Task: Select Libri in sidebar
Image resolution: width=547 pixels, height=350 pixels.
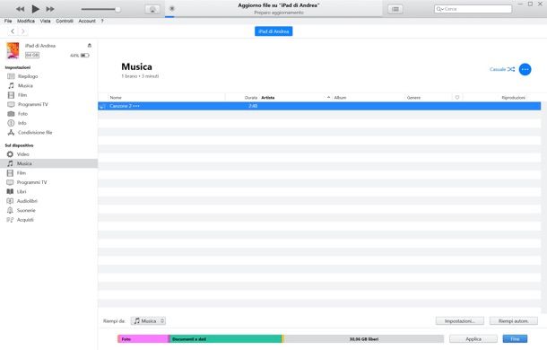Action: pyautogui.click(x=22, y=191)
